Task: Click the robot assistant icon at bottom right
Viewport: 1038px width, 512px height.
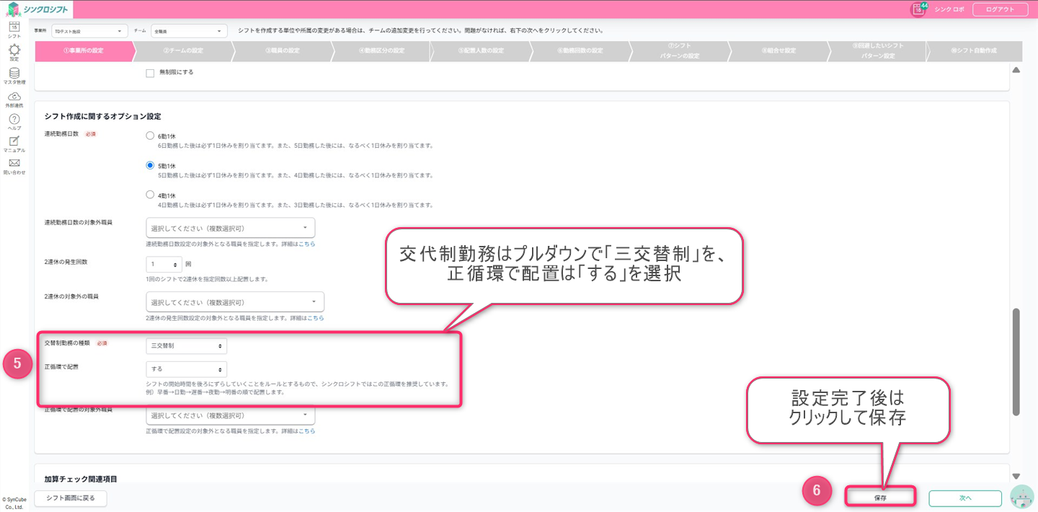Action: pyautogui.click(x=1021, y=498)
